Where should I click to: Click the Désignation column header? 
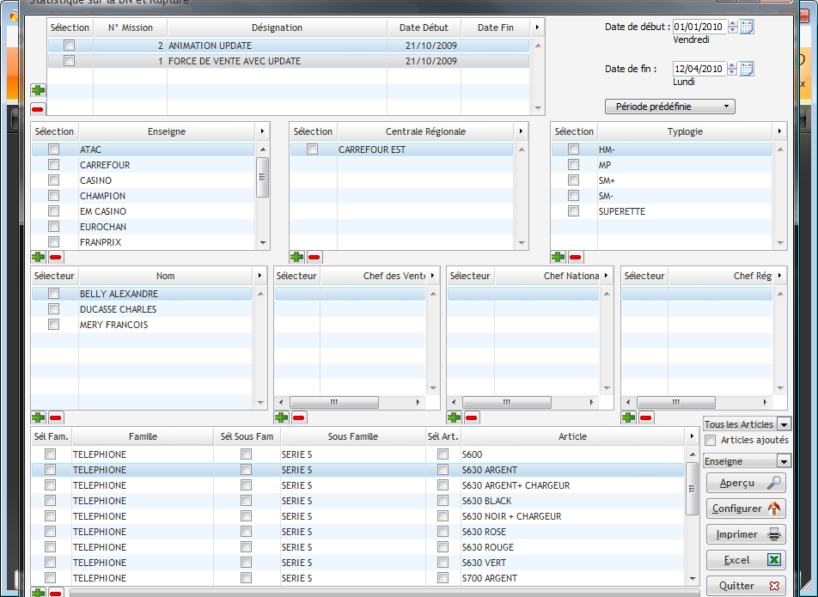(x=277, y=27)
